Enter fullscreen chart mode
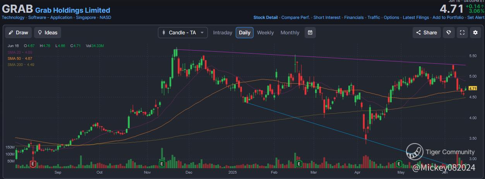Image resolution: width=485 pixels, height=179 pixels. [x=462, y=32]
